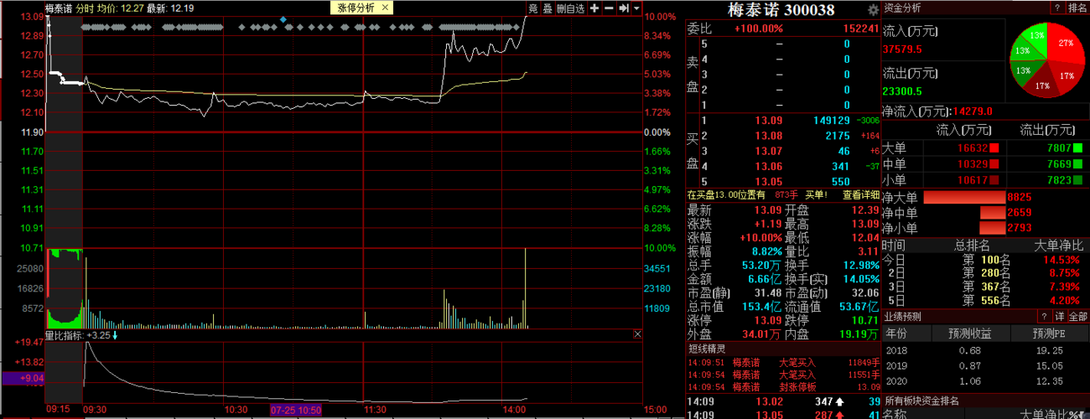Click the 梅泰诺 name in chart header

[x=58, y=8]
